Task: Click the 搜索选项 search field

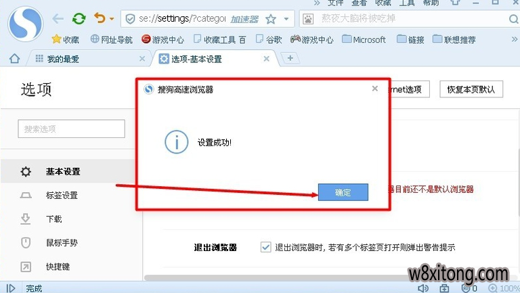Action: click(x=71, y=129)
